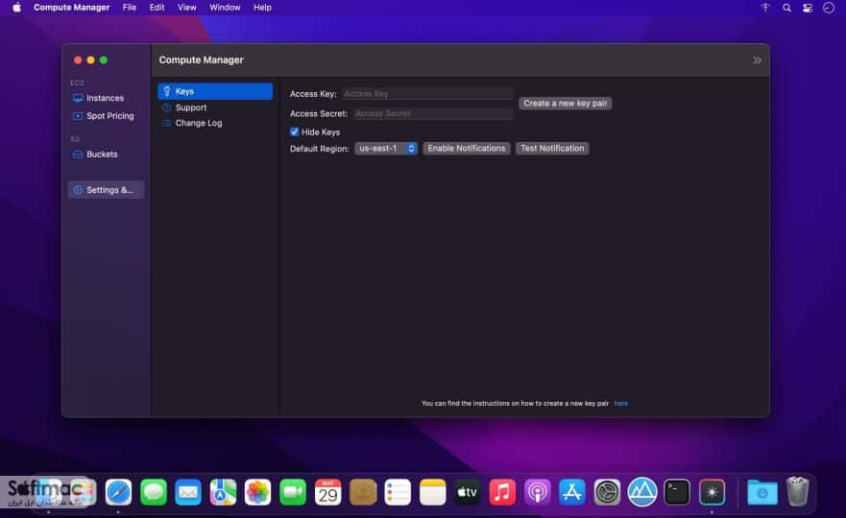Open the Apple menu
This screenshot has width=846, height=518.
(x=16, y=8)
